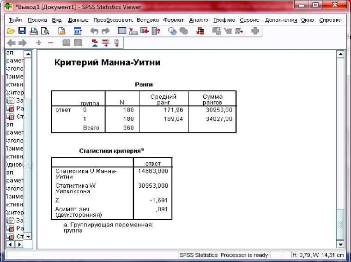Click the Всего count cell 360
Screen dimensions: 351x262
tap(128, 128)
